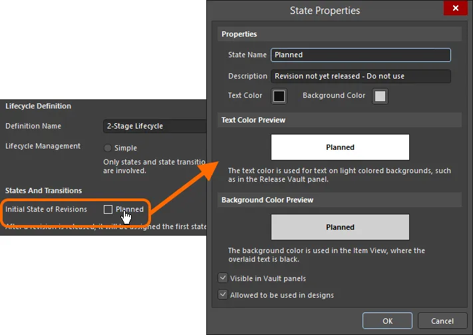Click the State Name label
The width and height of the screenshot is (473, 335).
pyautogui.click(x=247, y=55)
